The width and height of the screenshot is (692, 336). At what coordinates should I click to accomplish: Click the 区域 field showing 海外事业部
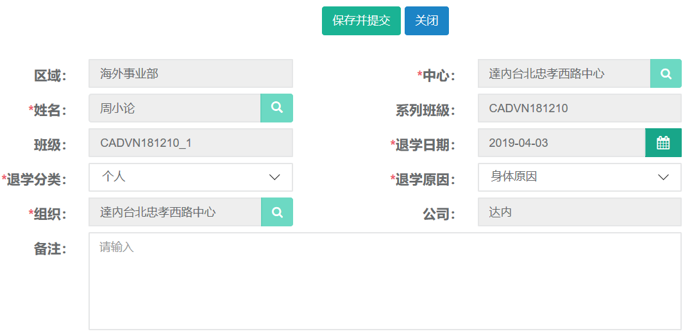point(190,74)
